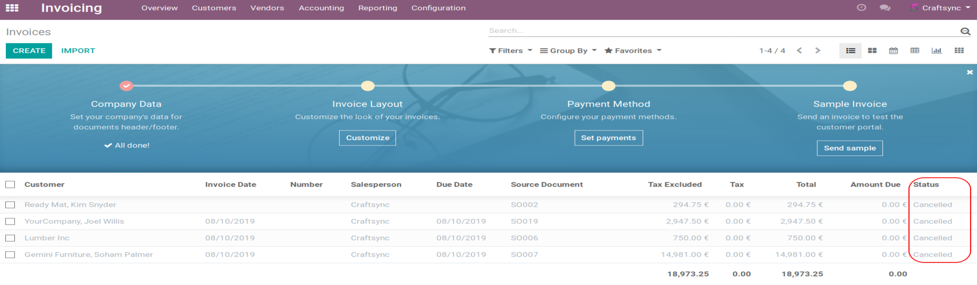This screenshot has width=977, height=285.
Task: Open the Reporting menu
Action: pyautogui.click(x=377, y=8)
